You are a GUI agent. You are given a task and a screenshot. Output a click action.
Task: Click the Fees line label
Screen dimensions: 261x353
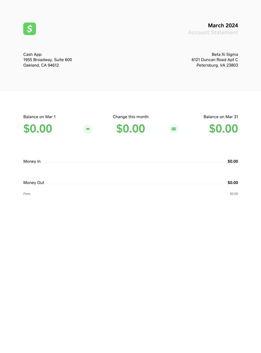click(27, 194)
